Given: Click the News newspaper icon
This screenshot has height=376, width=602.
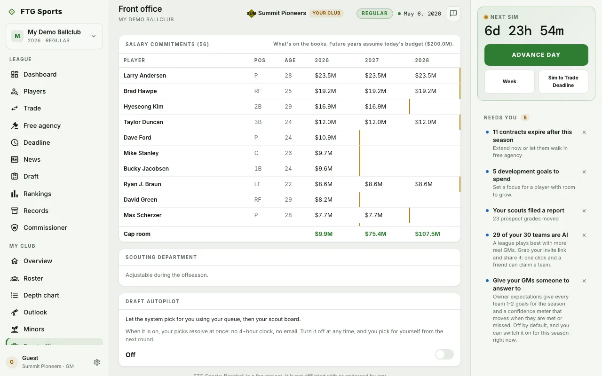Looking at the screenshot, I should click(x=15, y=159).
